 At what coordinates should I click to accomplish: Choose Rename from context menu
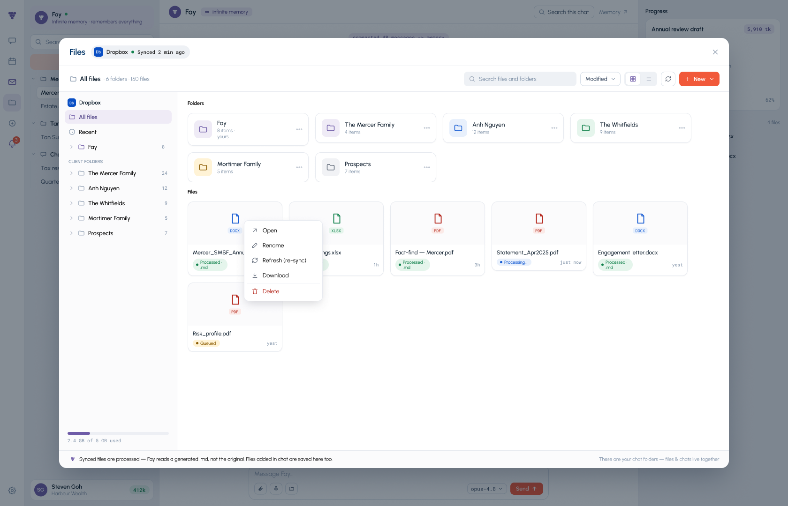click(x=283, y=246)
